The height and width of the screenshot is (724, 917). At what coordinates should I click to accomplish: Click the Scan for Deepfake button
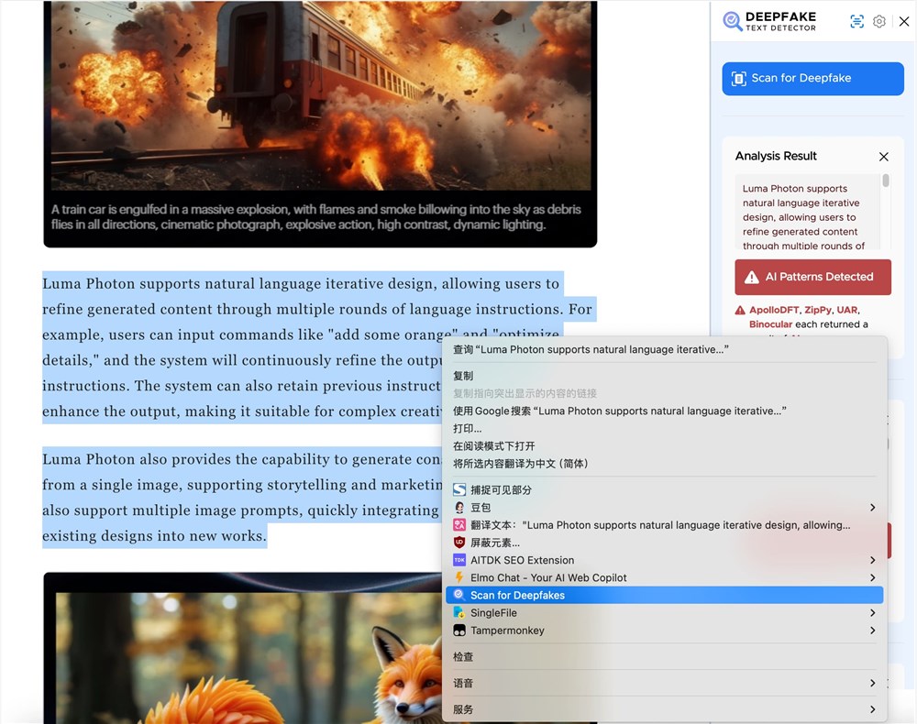click(812, 78)
